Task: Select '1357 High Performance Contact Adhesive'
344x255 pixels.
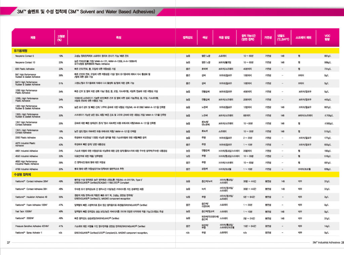Action: [x=26, y=123]
